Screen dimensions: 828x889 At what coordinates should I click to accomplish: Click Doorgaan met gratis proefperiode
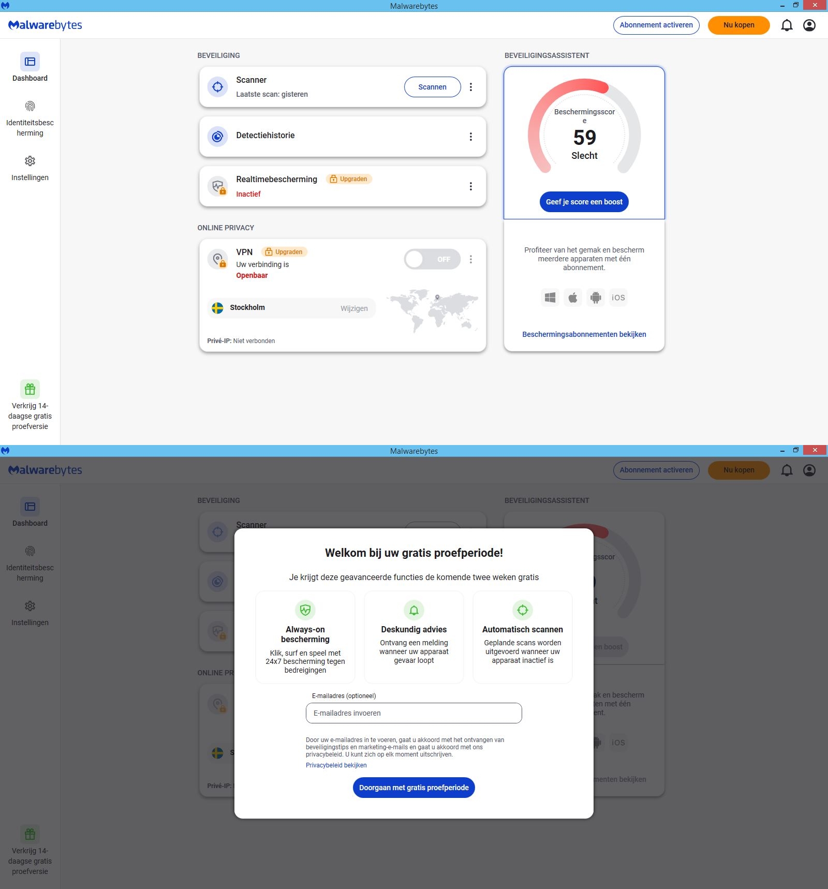(414, 788)
